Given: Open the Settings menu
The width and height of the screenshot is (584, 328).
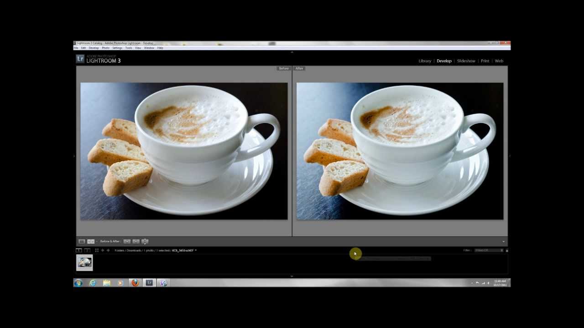Looking at the screenshot, I should click(x=117, y=48).
